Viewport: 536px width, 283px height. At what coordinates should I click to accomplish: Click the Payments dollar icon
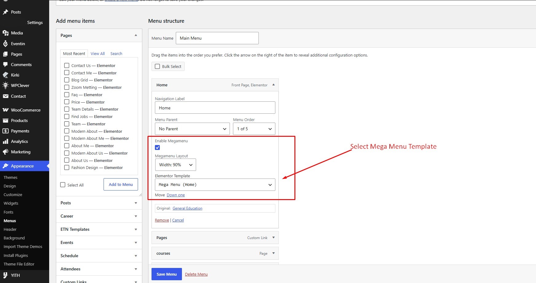tap(6, 131)
